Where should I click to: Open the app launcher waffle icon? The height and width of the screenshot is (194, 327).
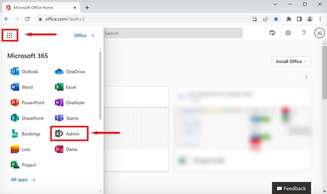tap(10, 35)
